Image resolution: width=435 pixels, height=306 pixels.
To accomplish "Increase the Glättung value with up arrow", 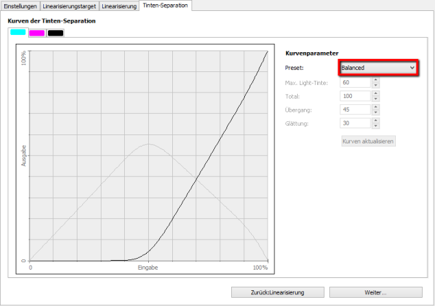I will click(375, 121).
